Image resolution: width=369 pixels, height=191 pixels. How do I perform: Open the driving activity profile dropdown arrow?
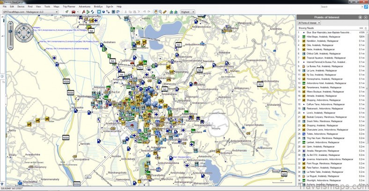pyautogui.click(x=78, y=12)
